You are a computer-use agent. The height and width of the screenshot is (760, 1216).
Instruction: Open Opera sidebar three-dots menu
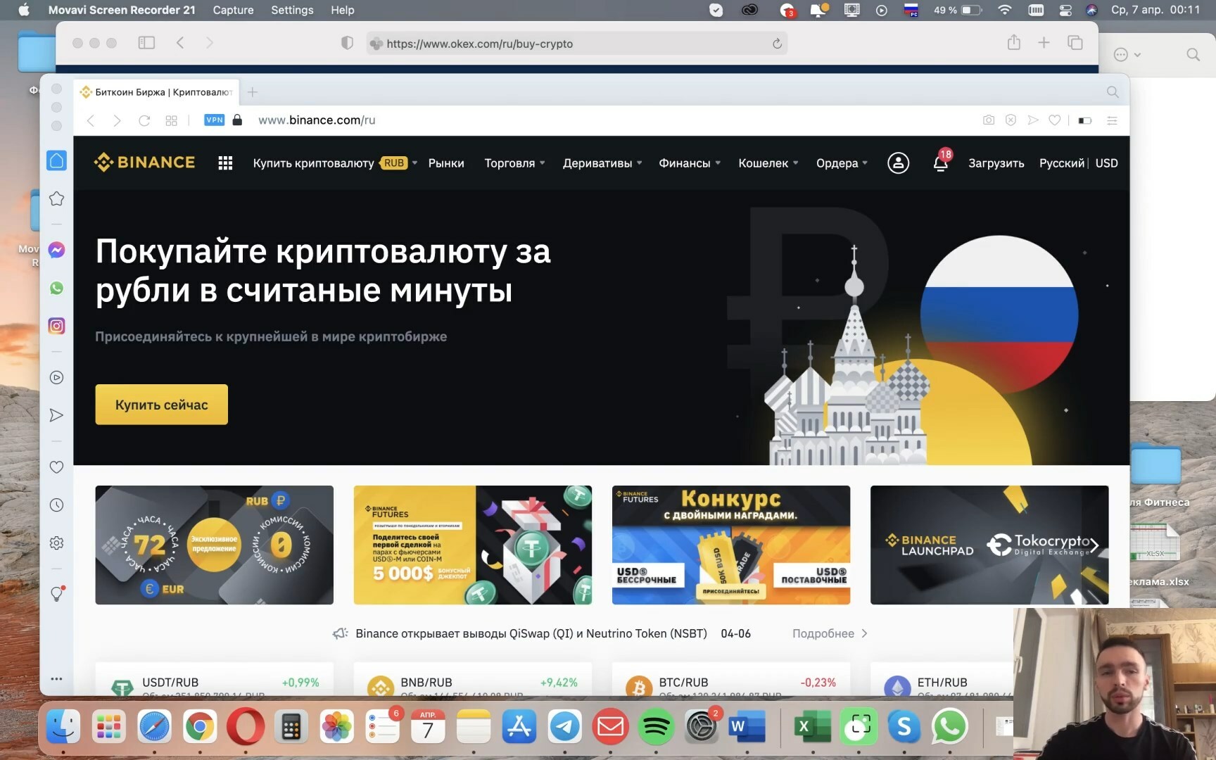(x=57, y=679)
